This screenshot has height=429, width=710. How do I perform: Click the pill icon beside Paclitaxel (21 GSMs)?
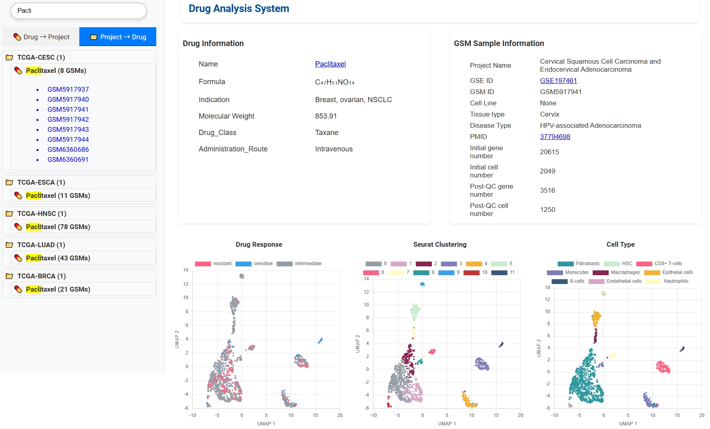point(18,290)
